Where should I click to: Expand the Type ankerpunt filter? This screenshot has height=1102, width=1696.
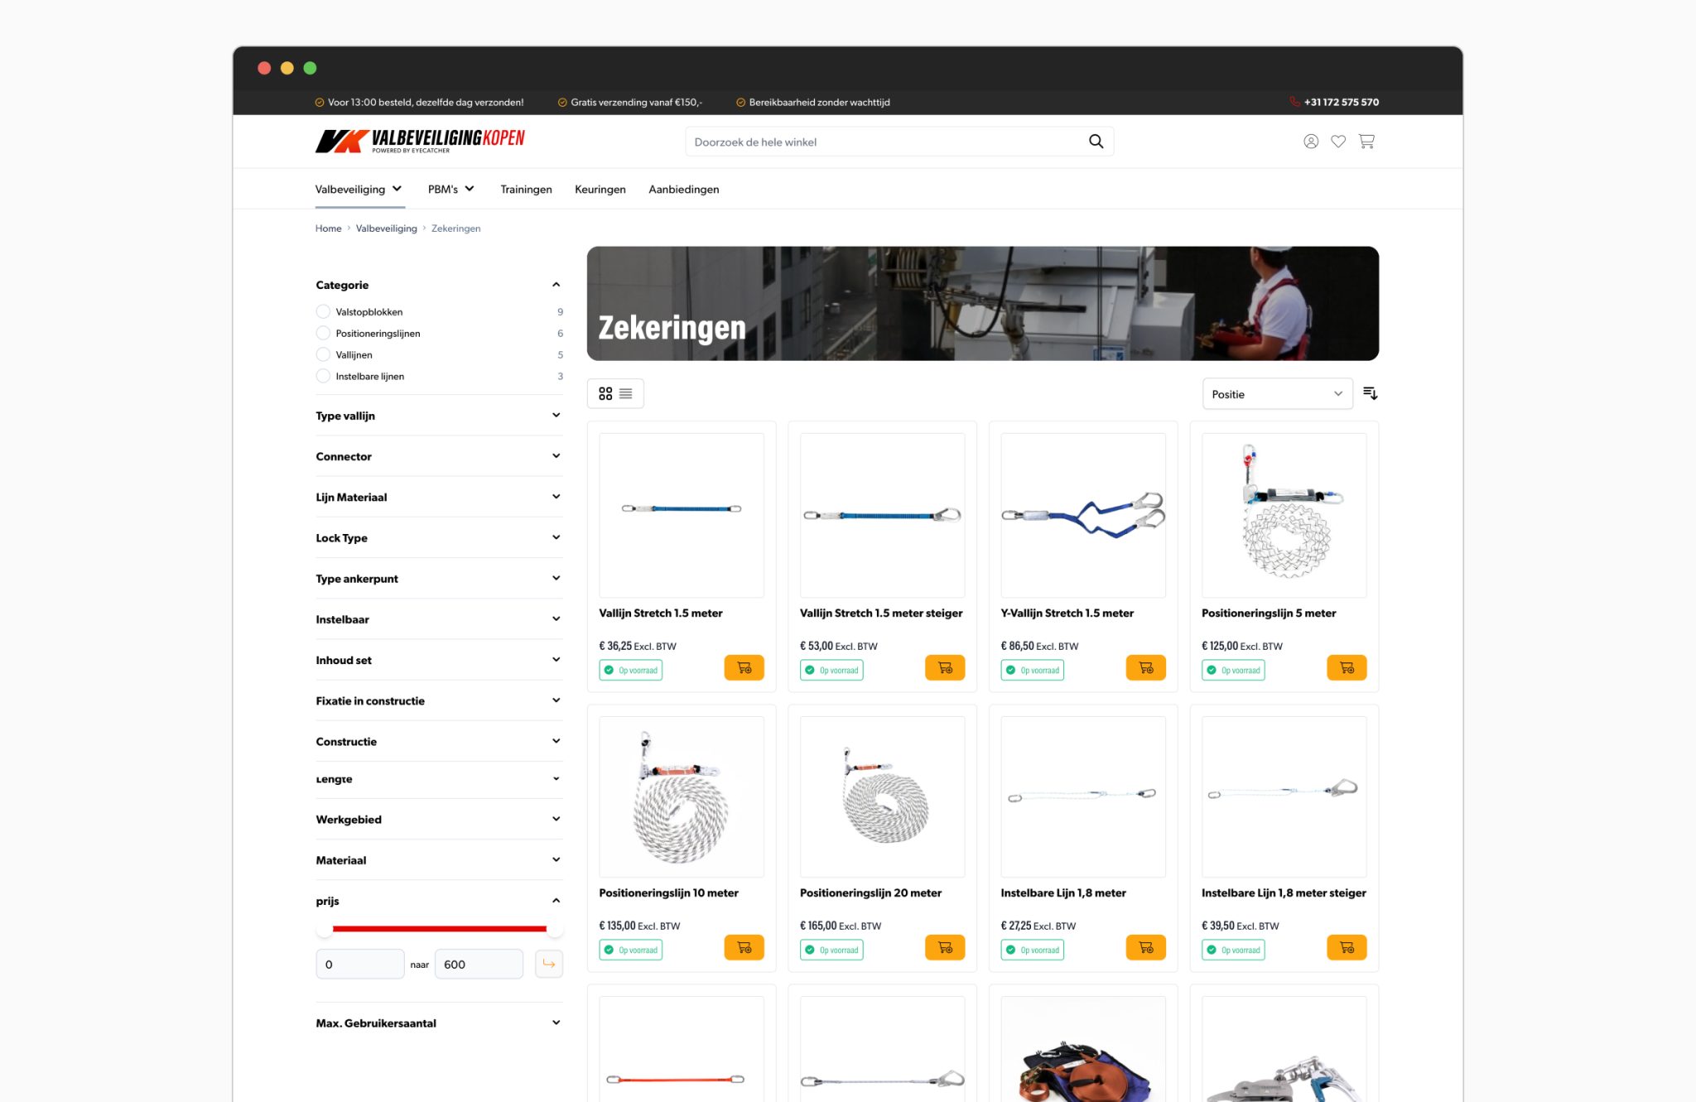(439, 579)
